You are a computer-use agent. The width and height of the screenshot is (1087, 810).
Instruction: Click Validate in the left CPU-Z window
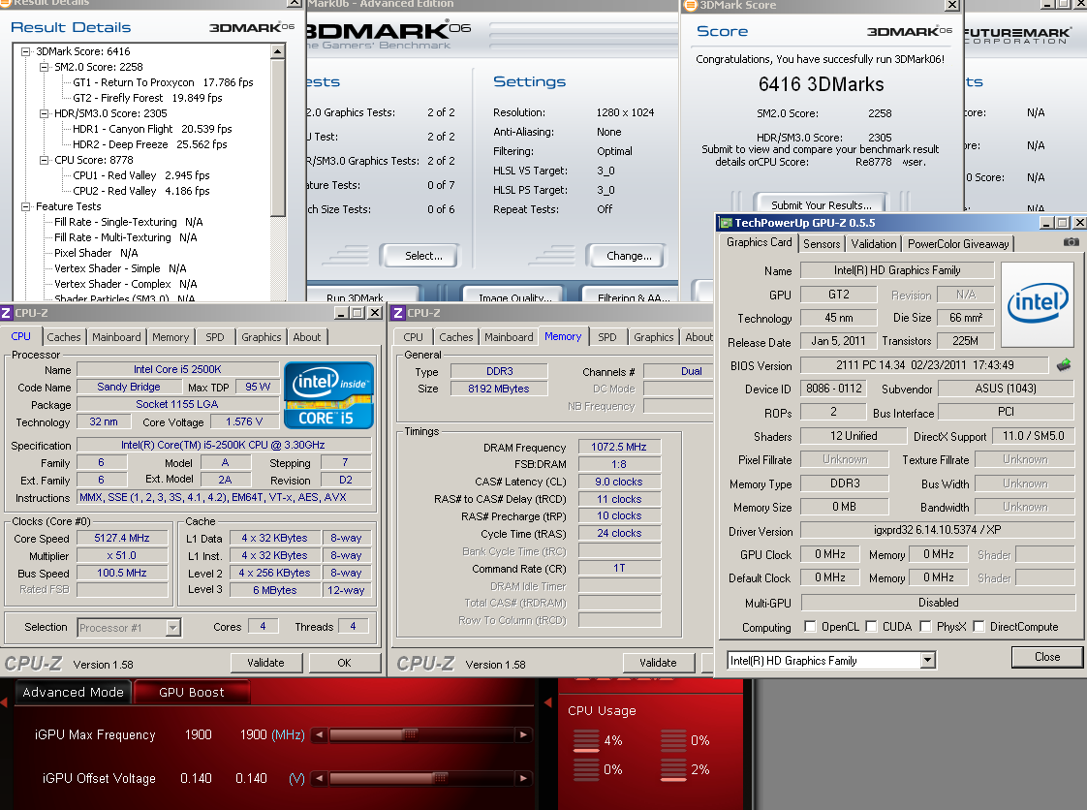(266, 663)
